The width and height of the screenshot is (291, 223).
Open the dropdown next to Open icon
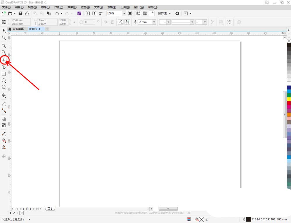[x=15, y=13]
